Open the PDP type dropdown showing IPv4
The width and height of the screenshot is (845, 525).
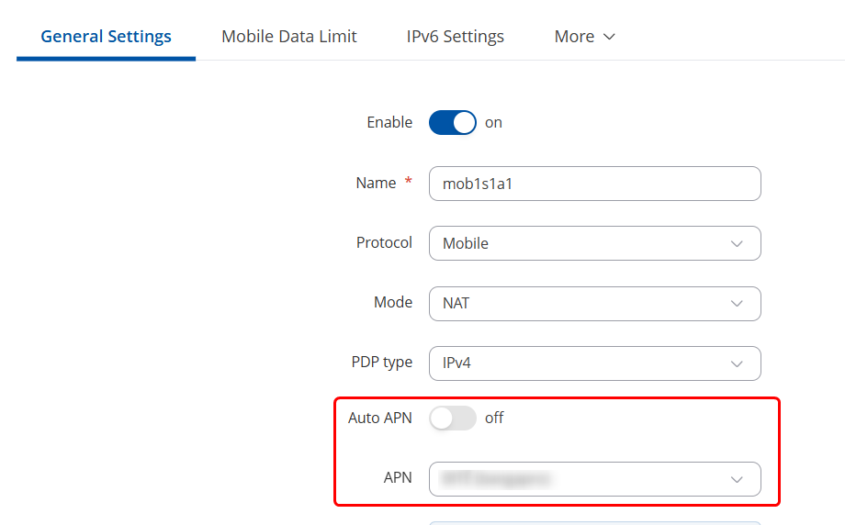pos(594,363)
